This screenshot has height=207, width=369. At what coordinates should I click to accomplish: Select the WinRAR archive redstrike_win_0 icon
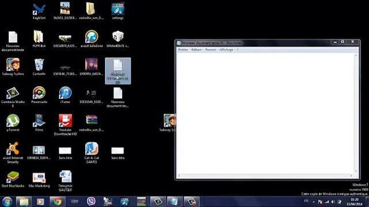coord(92,123)
